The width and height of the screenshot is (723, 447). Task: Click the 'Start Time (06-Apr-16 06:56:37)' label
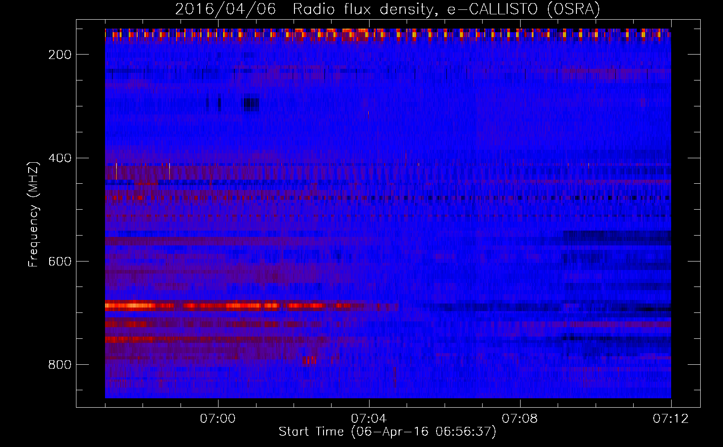pos(387,432)
